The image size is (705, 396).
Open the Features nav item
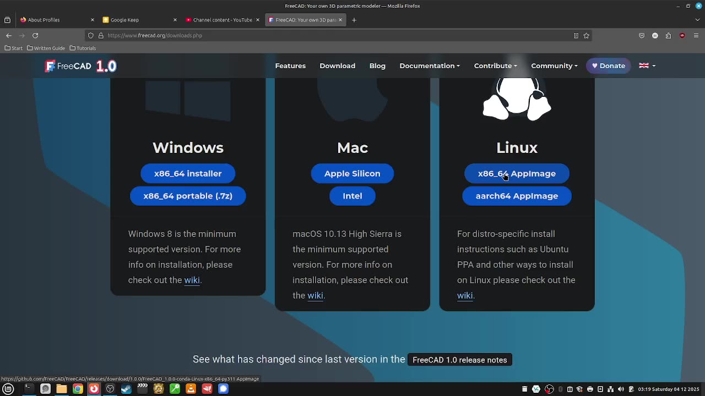tap(290, 65)
